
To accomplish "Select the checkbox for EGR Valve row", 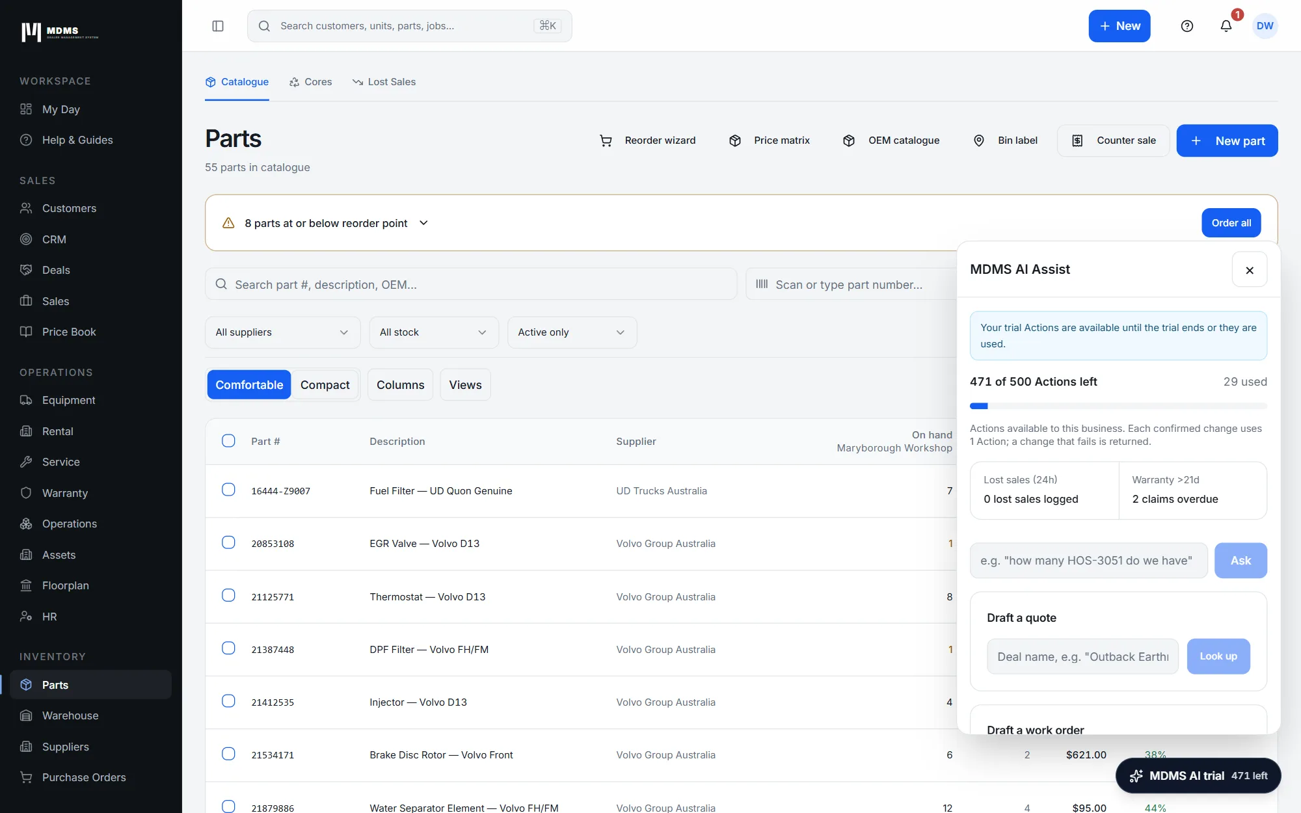I will coord(228,542).
